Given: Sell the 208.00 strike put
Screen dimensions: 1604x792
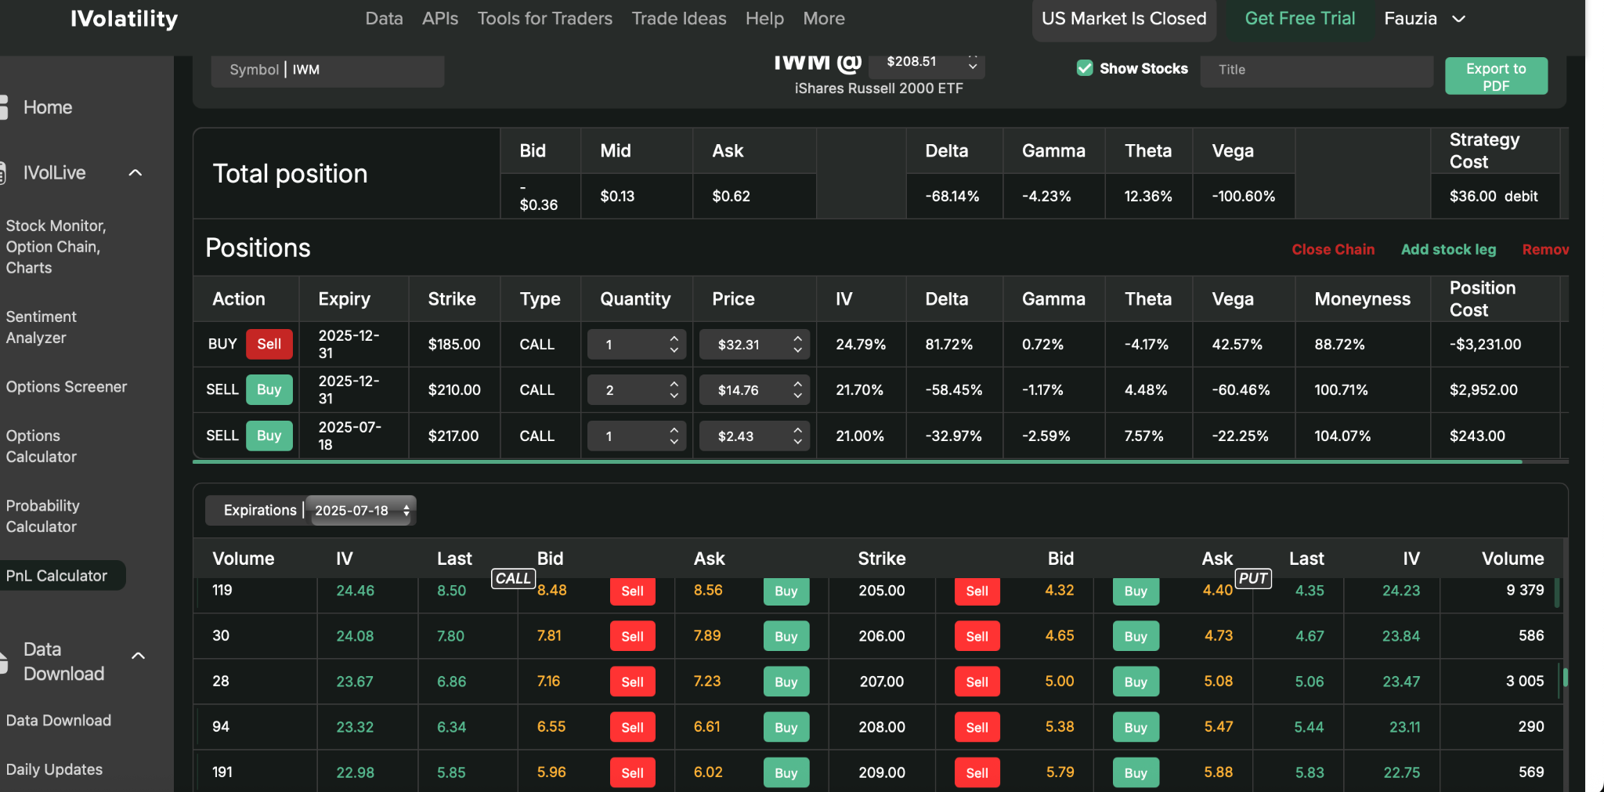Looking at the screenshot, I should pos(977,728).
